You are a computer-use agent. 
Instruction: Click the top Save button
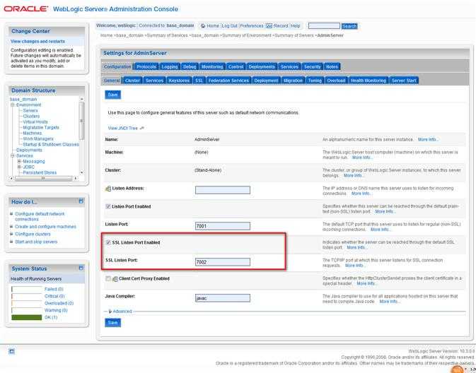(112, 95)
